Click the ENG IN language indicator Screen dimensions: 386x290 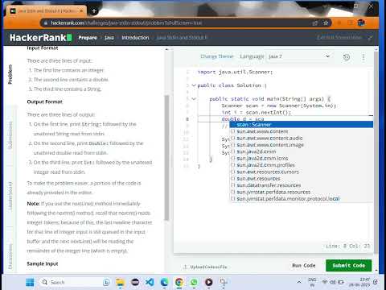(312, 282)
